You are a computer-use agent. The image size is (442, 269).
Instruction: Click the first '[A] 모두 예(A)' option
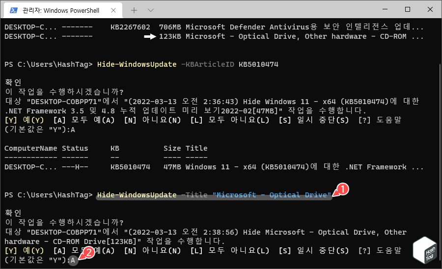click(84, 120)
